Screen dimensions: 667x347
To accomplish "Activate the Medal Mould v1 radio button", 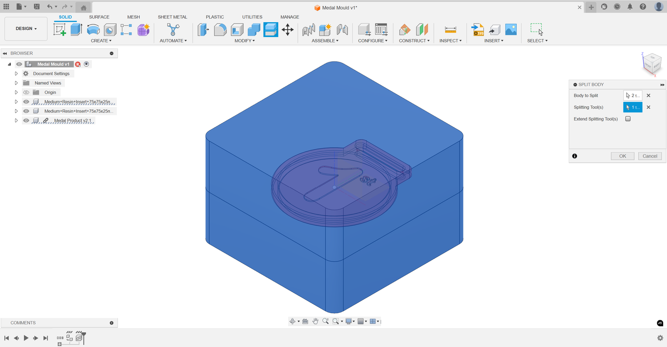I will [x=86, y=64].
